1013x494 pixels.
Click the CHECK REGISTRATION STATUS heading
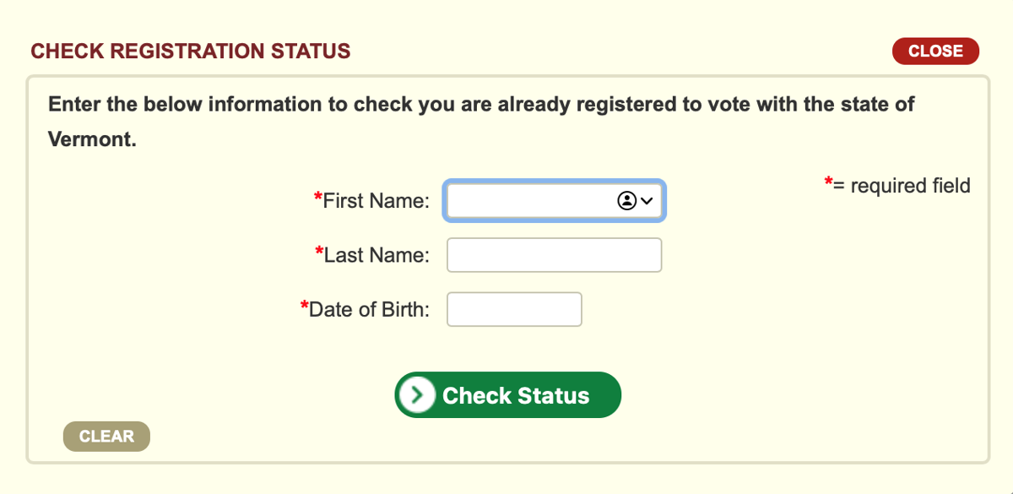pyautogui.click(x=190, y=51)
